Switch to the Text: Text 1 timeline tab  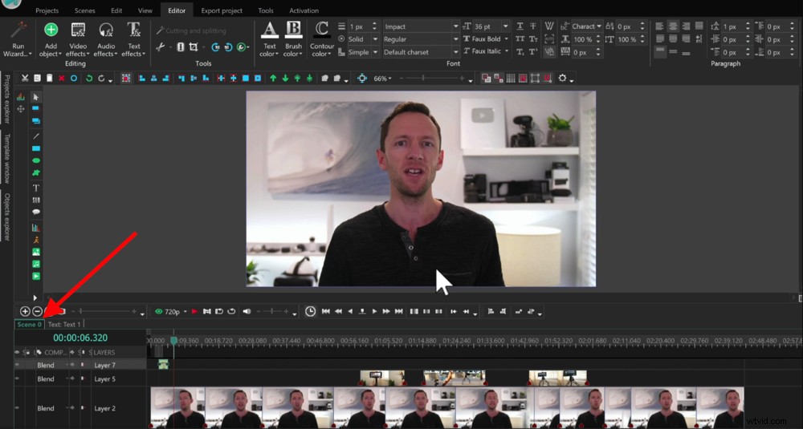click(x=64, y=324)
